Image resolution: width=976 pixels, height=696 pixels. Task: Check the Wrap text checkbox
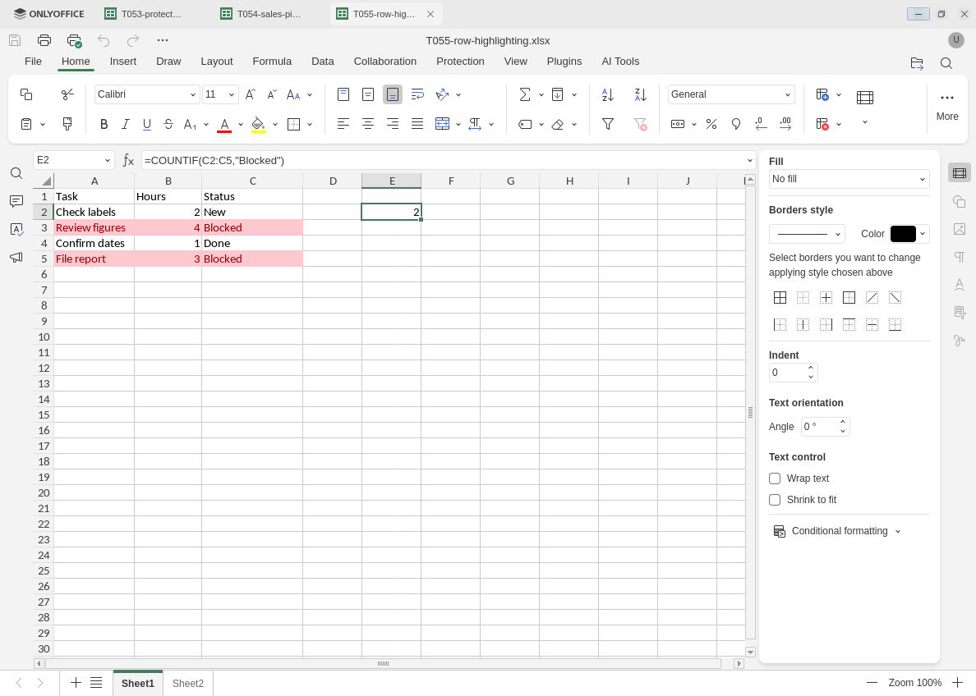point(775,478)
